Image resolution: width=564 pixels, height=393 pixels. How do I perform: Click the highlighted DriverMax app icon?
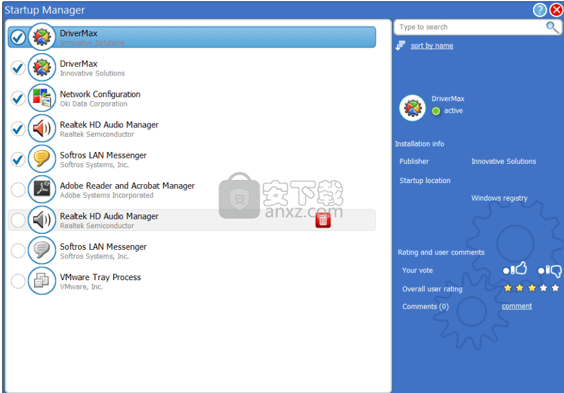point(42,37)
